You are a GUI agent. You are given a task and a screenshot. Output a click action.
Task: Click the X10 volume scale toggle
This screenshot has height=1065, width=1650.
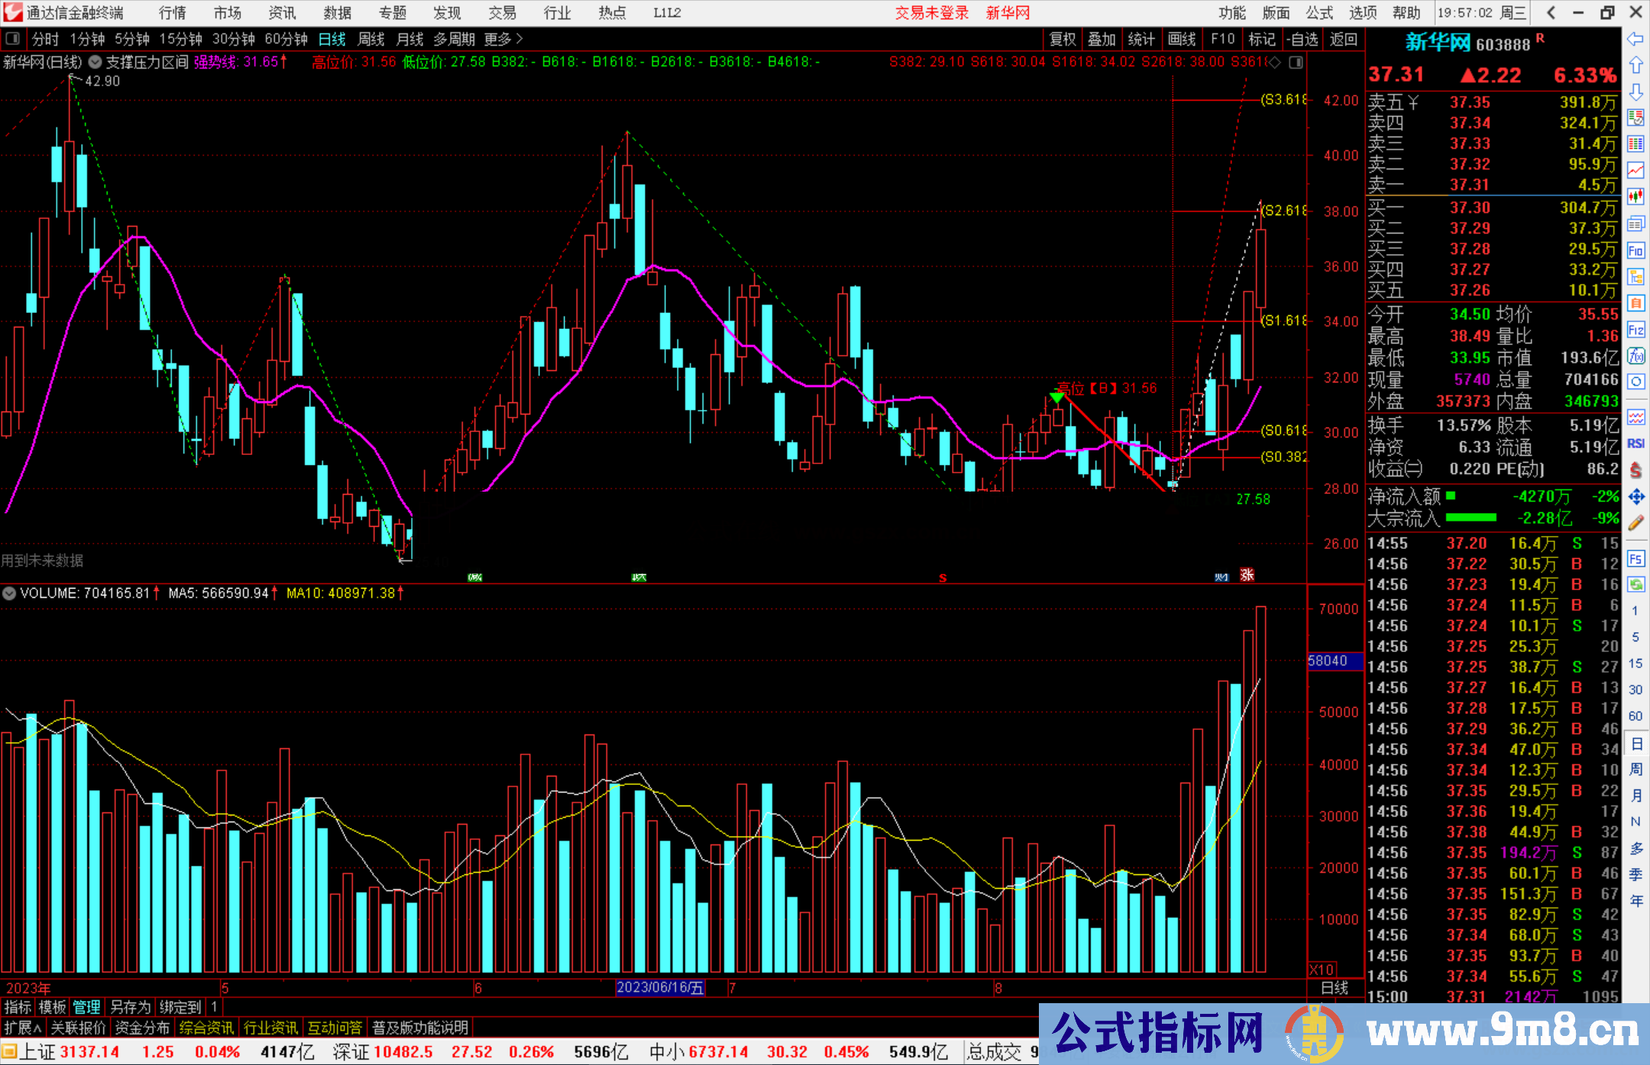point(1322,970)
